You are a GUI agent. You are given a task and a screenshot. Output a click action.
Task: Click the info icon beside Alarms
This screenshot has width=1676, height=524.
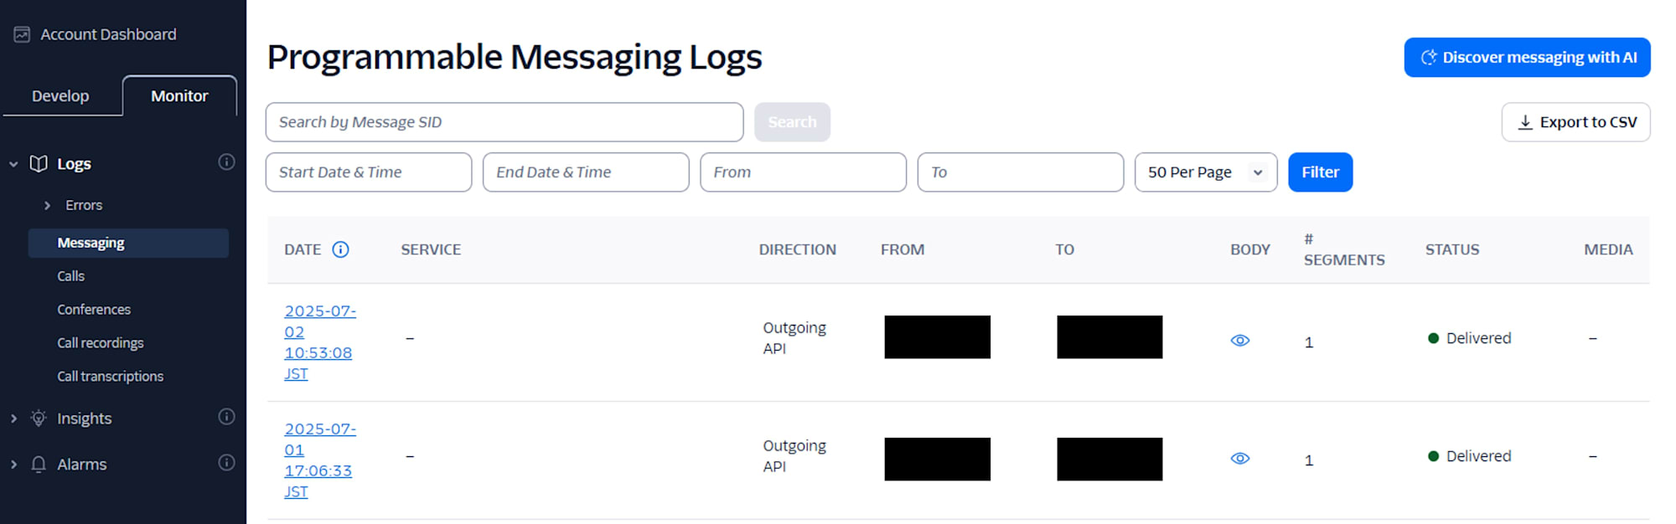226,463
